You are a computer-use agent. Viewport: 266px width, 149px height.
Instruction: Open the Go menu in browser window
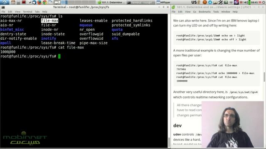click(195, 12)
